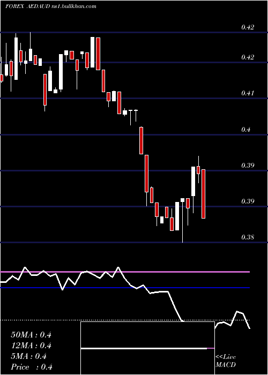The width and height of the screenshot is (268, 375).
Task: Click the pink horizontal indicator line
Action: [125, 272]
